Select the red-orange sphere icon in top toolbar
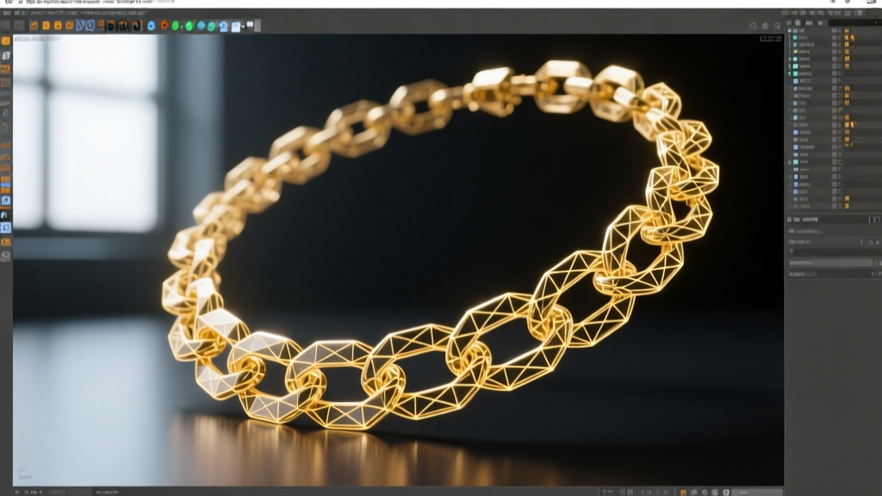Viewport: 882px width, 496px height. pyautogui.click(x=164, y=25)
